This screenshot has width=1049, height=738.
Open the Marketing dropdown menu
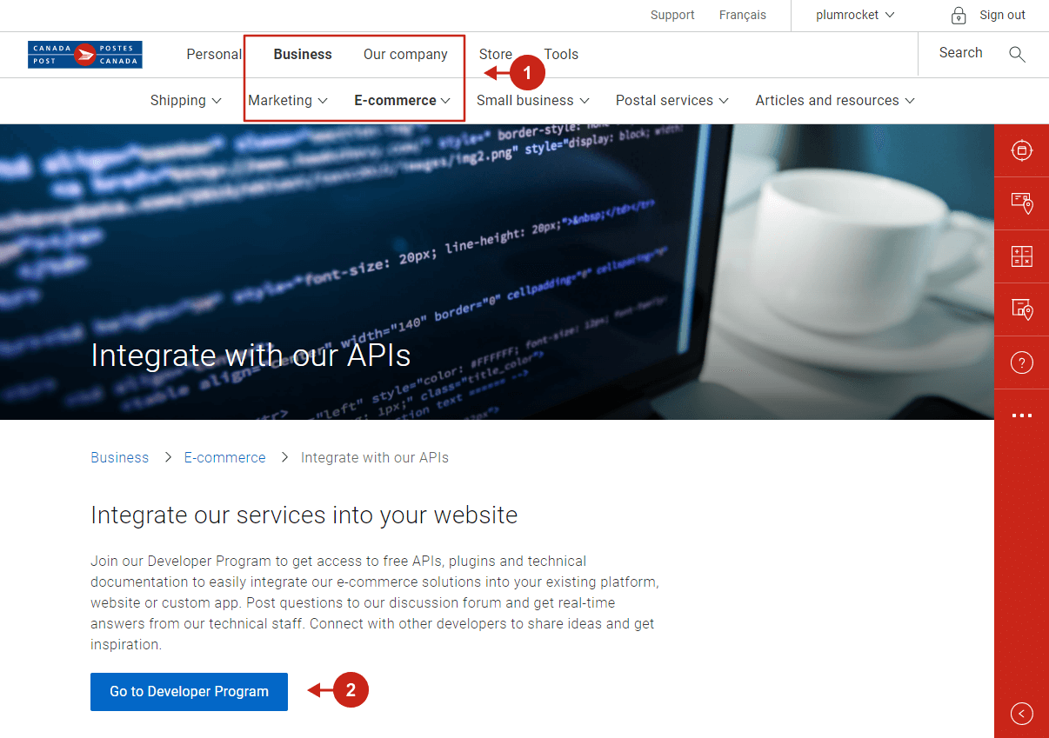pyautogui.click(x=288, y=101)
